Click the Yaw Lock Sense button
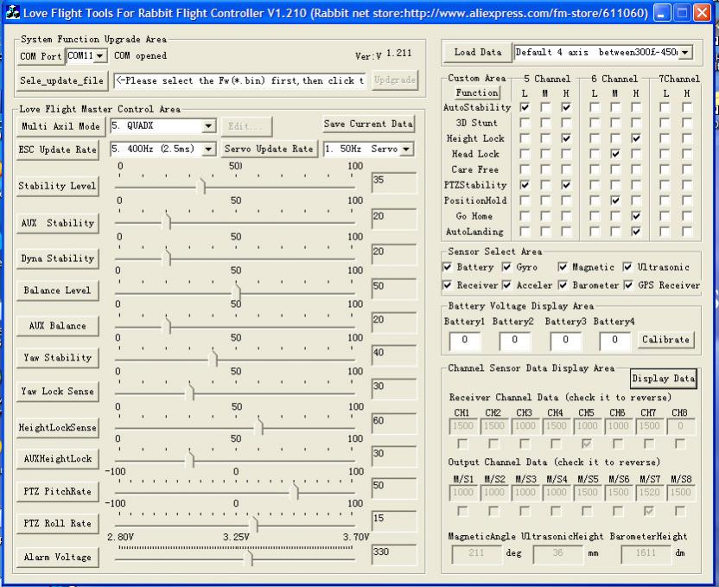Viewport: 719px width, 587px height. 57,392
